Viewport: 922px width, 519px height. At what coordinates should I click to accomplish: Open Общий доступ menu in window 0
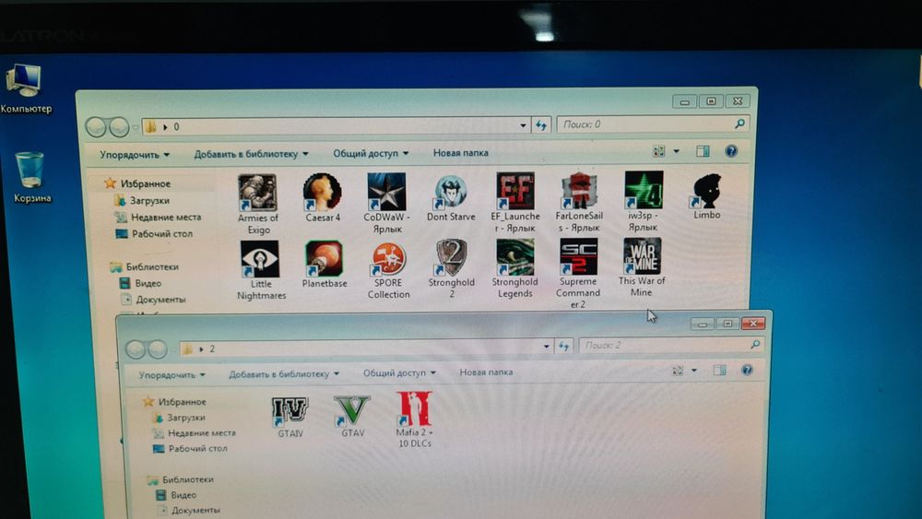click(x=371, y=153)
